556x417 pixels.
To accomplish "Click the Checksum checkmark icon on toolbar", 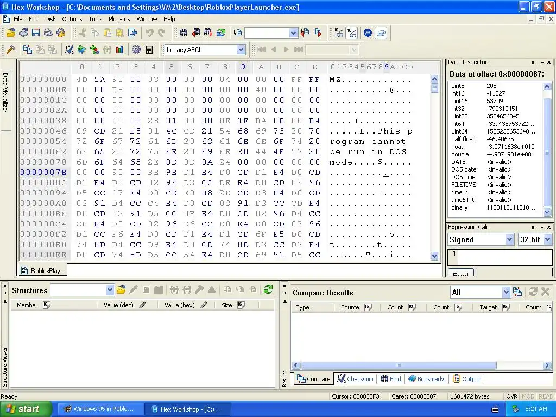I will [x=69, y=49].
